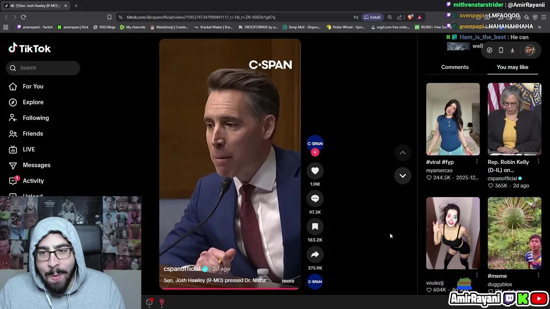The height and width of the screenshot is (309, 550).
Task: Open the Picker Wheel bookmark
Action: tap(346, 27)
